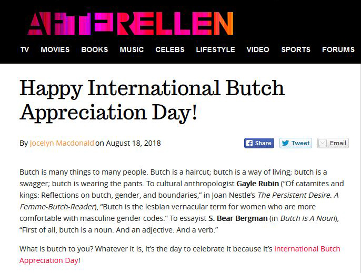Click the Twitter bird icon
The width and height of the screenshot is (361, 273).
tap(285, 143)
